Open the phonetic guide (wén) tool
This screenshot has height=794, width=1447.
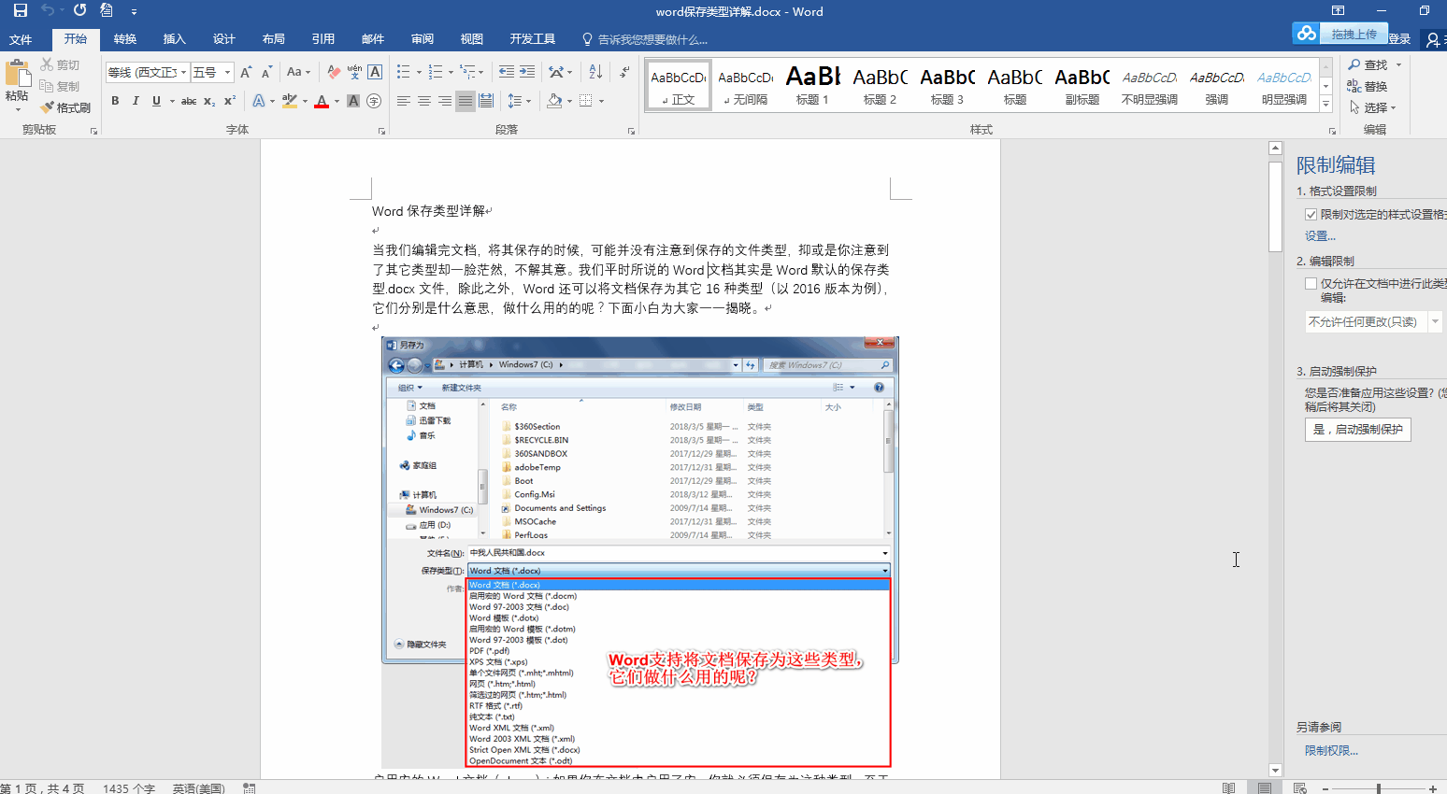[354, 72]
